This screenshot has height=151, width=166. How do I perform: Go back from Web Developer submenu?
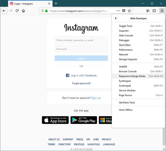(x=116, y=18)
